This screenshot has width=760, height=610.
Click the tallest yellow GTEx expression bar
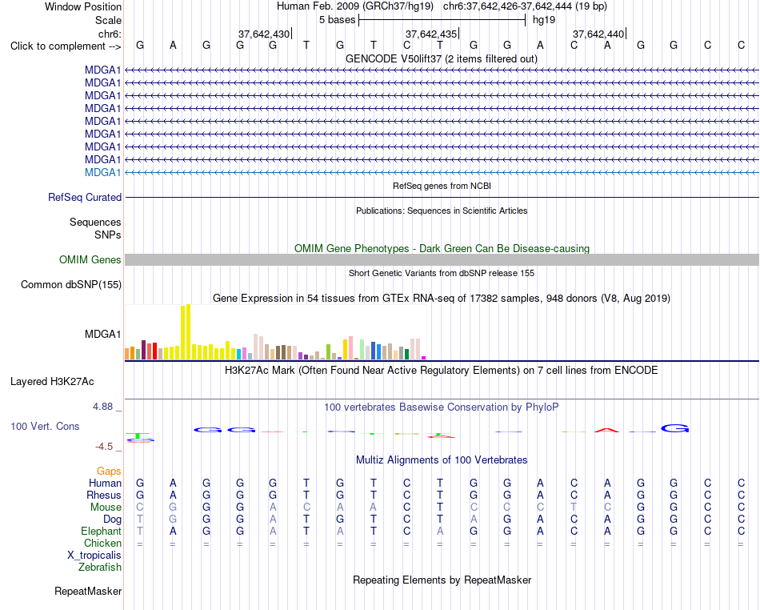click(x=189, y=331)
